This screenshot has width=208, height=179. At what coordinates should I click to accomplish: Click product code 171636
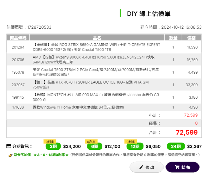18,107
